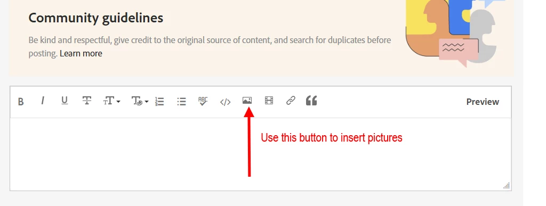Underline the selected text
546x206 pixels.
click(65, 101)
